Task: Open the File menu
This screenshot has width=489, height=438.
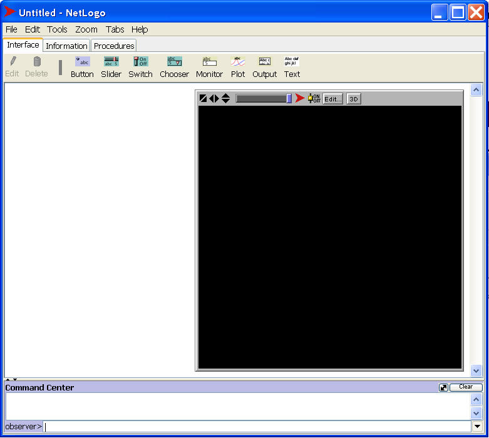Action: click(11, 29)
